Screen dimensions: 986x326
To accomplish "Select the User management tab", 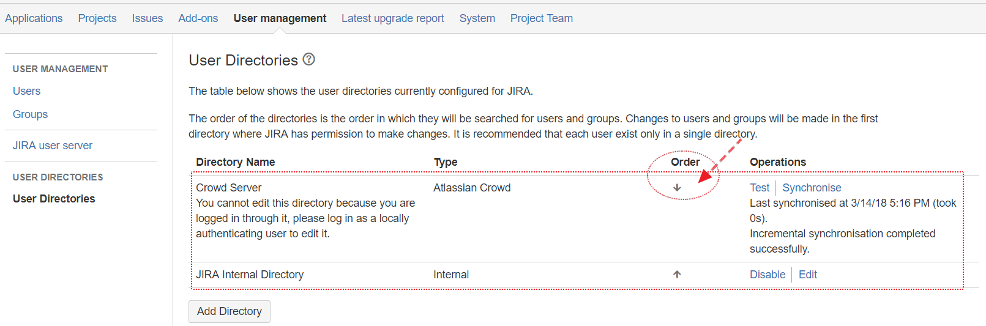I will click(280, 18).
